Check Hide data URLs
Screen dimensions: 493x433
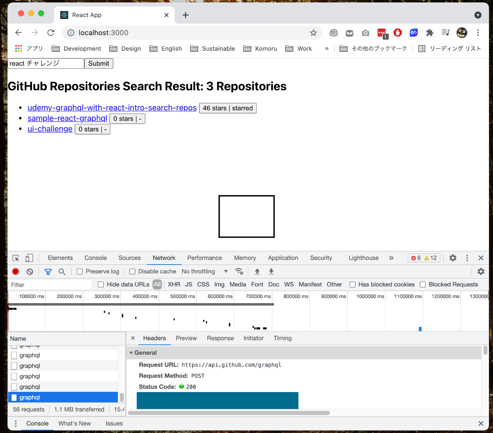101,284
